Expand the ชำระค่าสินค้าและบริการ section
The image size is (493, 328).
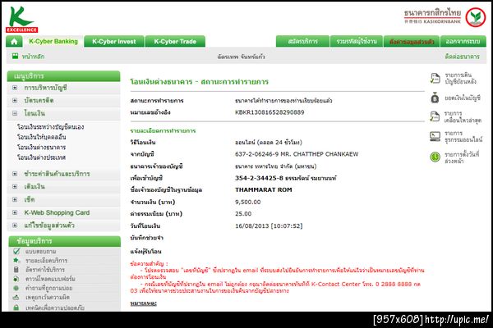[15, 174]
